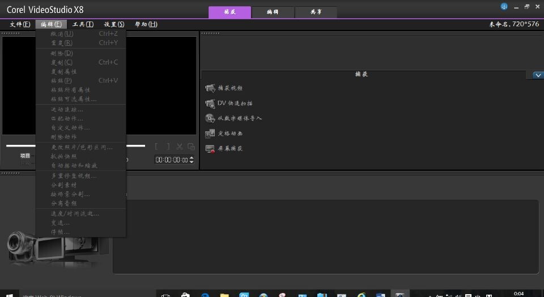
Task: Click the preview timecode field
Action: pos(172,160)
